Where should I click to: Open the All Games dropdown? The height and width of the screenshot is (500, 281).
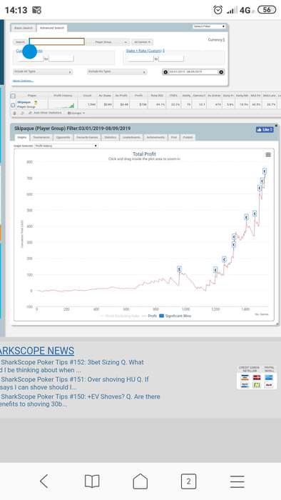click(x=142, y=42)
